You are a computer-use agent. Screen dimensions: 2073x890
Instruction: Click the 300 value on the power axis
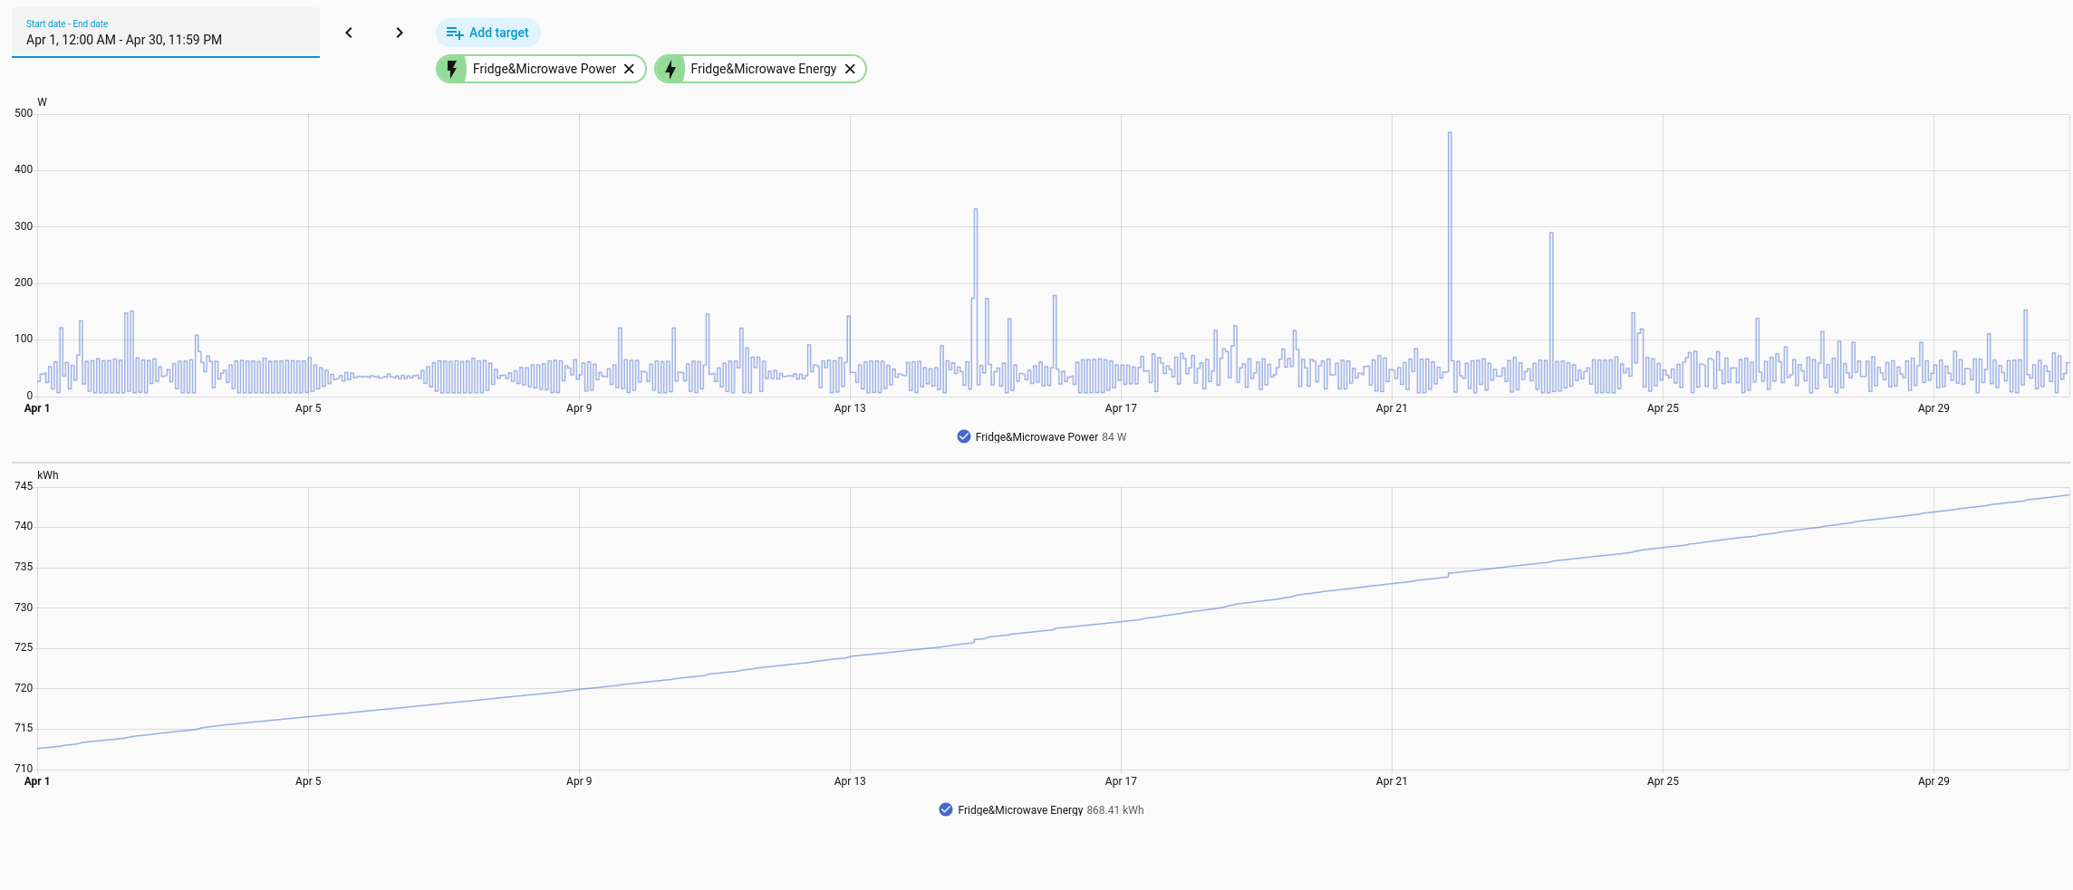pos(24,226)
